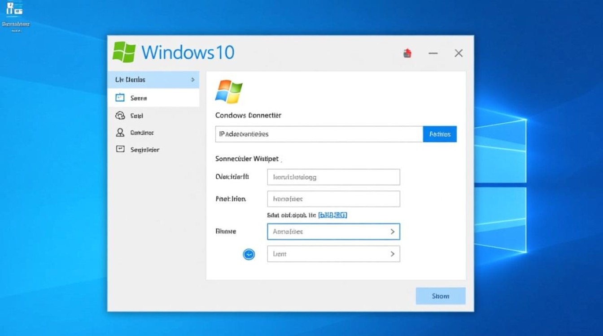Viewport: 603px width, 336px height.
Task: Open the Annafries dropdown under Bhave
Action: (333, 231)
